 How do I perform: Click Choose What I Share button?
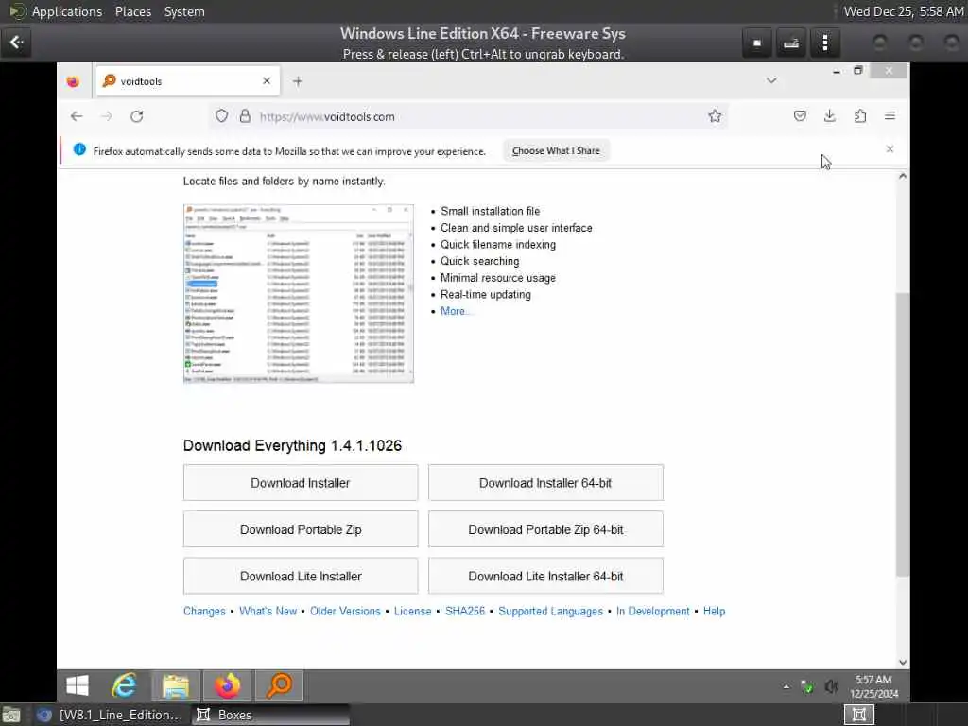[556, 150]
